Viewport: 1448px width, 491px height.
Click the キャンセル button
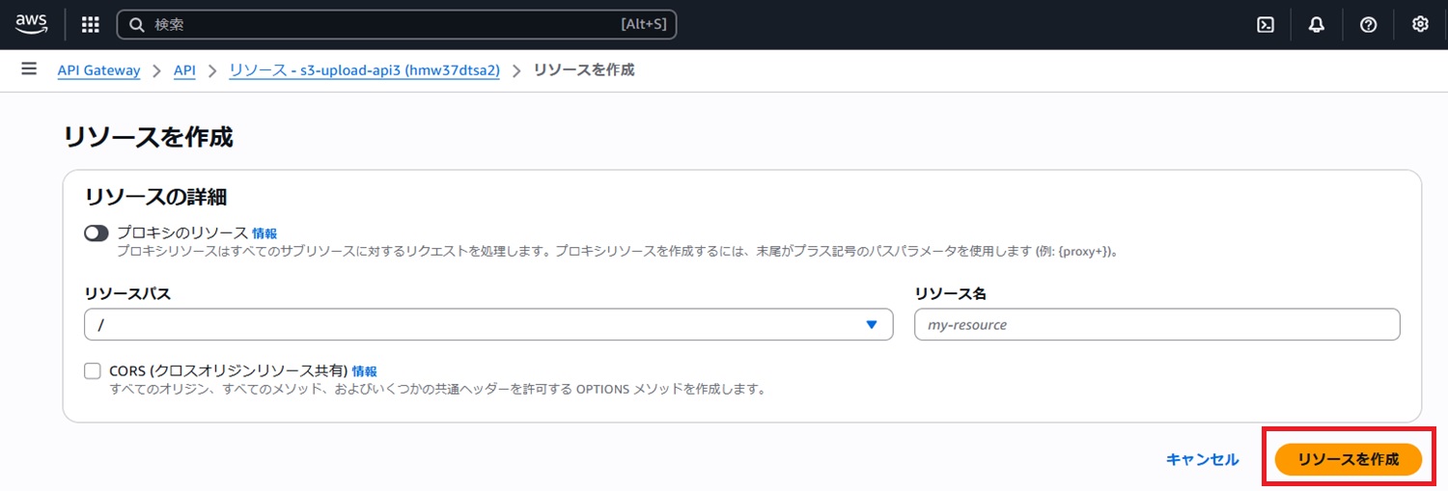pos(1203,460)
